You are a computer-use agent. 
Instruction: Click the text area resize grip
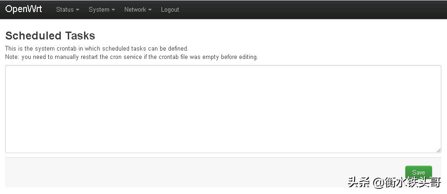coord(439,150)
